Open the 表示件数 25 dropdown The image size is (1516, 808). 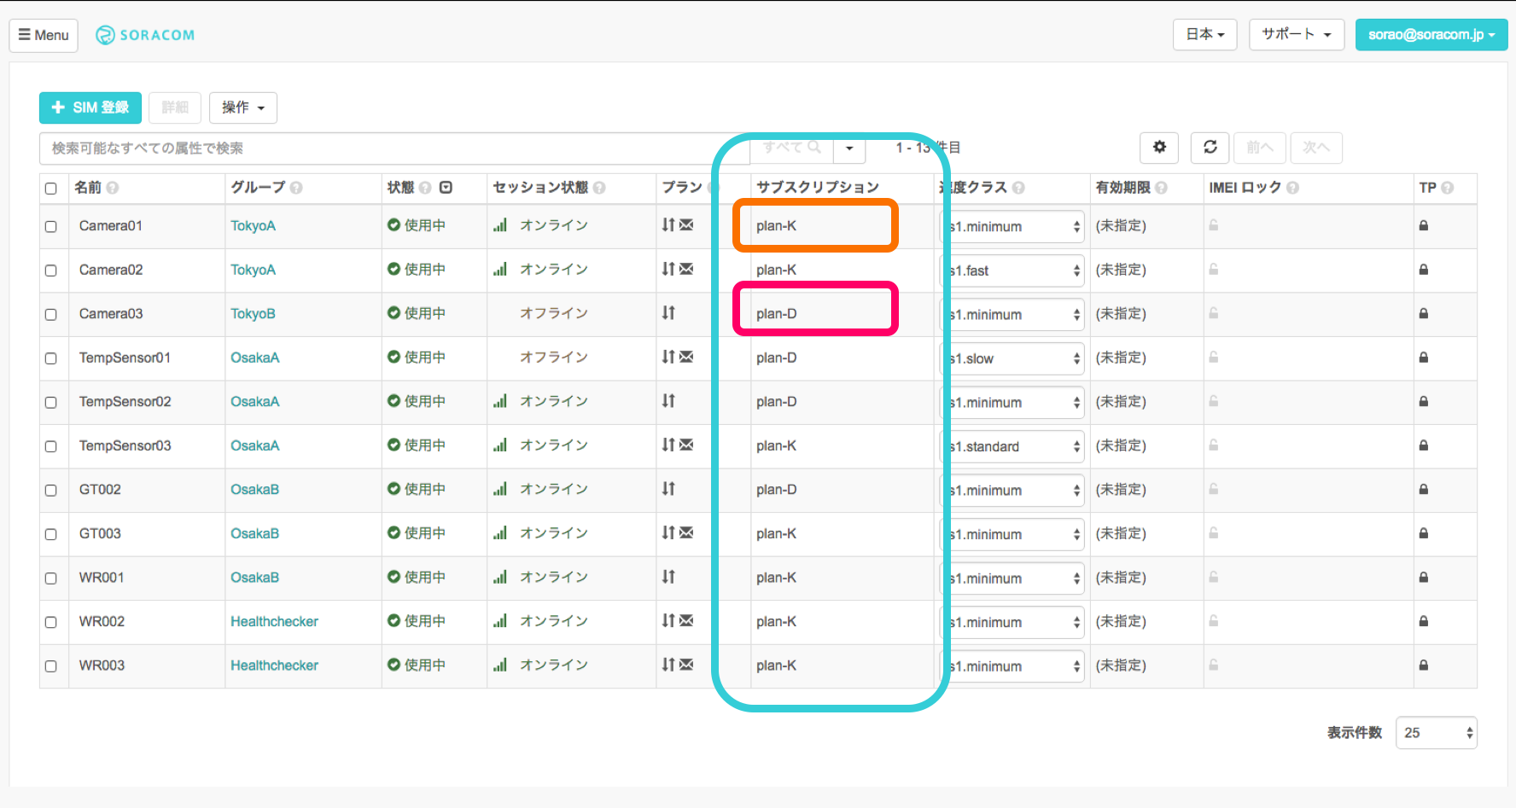1436,733
